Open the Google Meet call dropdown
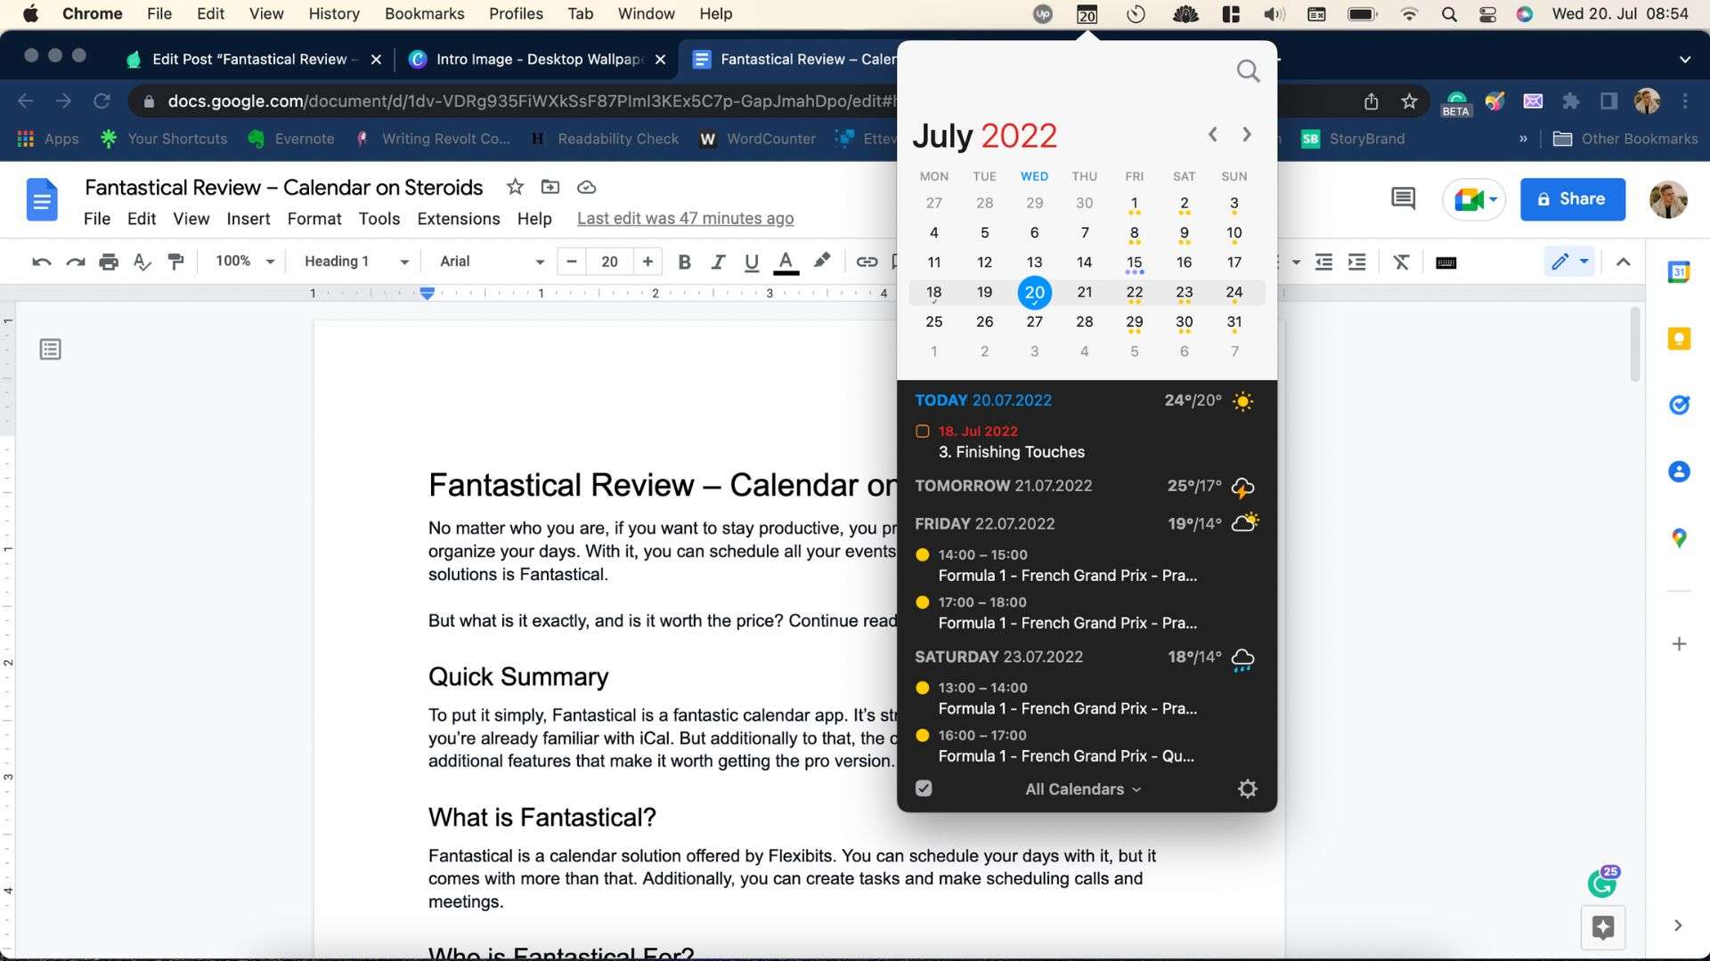Image resolution: width=1710 pixels, height=961 pixels. [x=1474, y=199]
